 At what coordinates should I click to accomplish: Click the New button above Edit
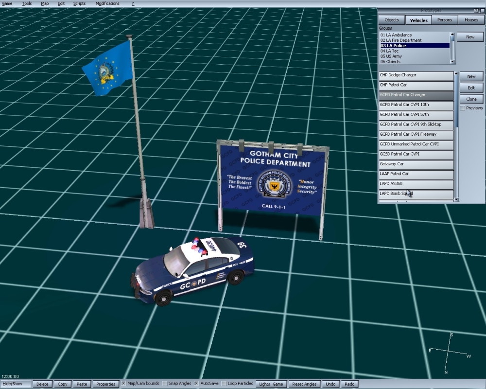click(x=471, y=76)
